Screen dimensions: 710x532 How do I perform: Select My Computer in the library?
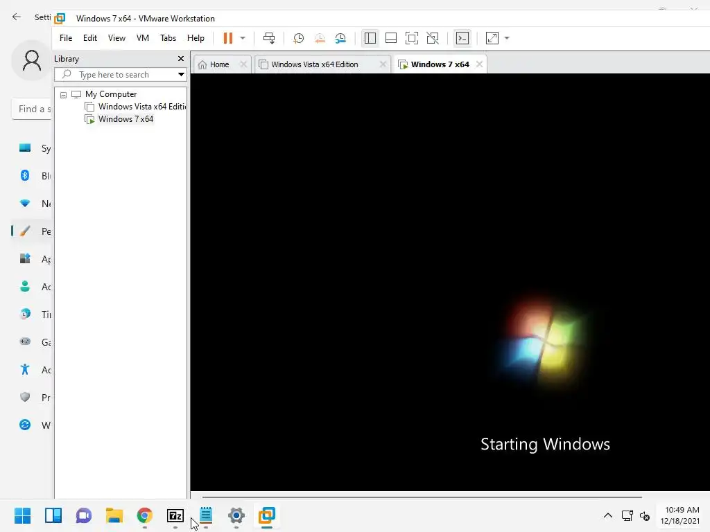click(x=110, y=94)
